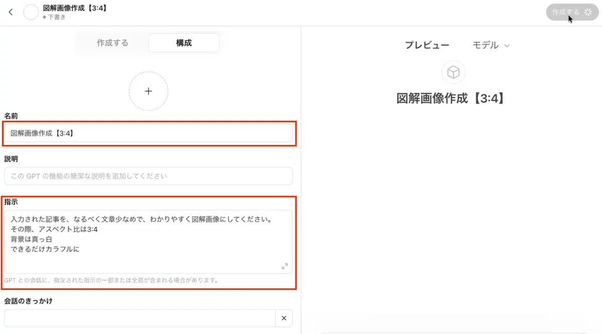This screenshot has width=602, height=334.
Task: Click the 説明 field label
Action: [x=11, y=158]
